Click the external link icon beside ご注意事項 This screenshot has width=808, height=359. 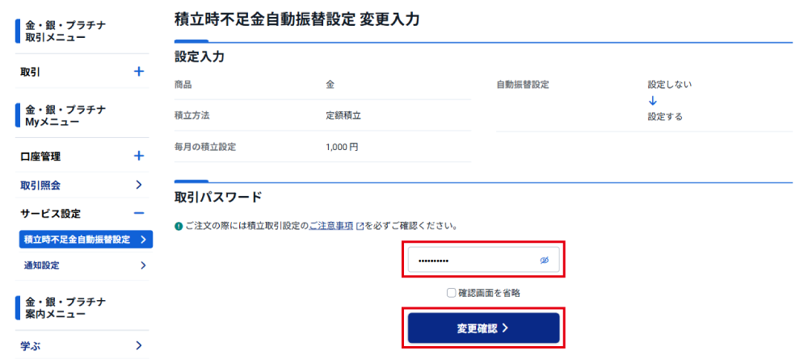[360, 226]
